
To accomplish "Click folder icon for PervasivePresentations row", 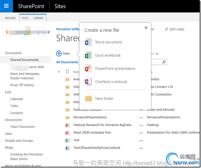I will click(68, 117).
